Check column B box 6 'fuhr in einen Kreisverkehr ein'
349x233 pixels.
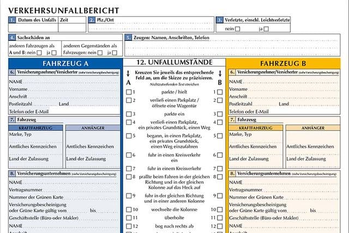pos(220,155)
